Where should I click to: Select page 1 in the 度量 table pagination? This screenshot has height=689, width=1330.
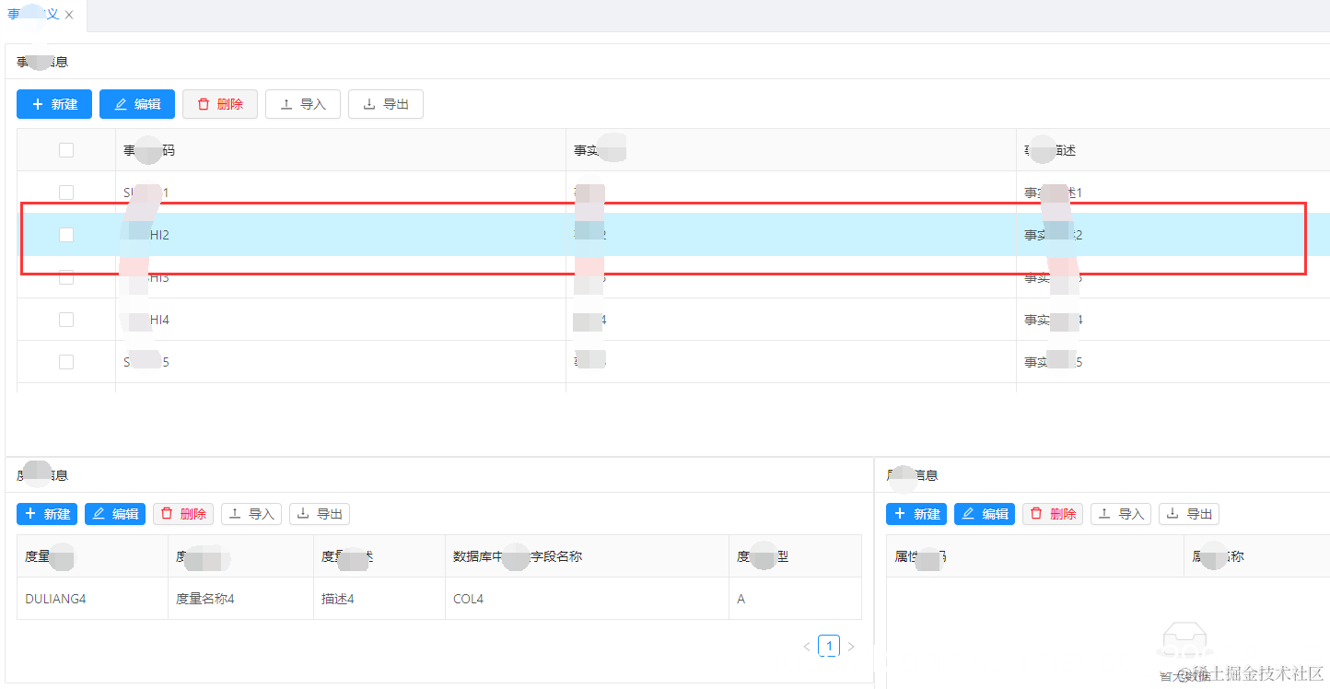point(829,647)
